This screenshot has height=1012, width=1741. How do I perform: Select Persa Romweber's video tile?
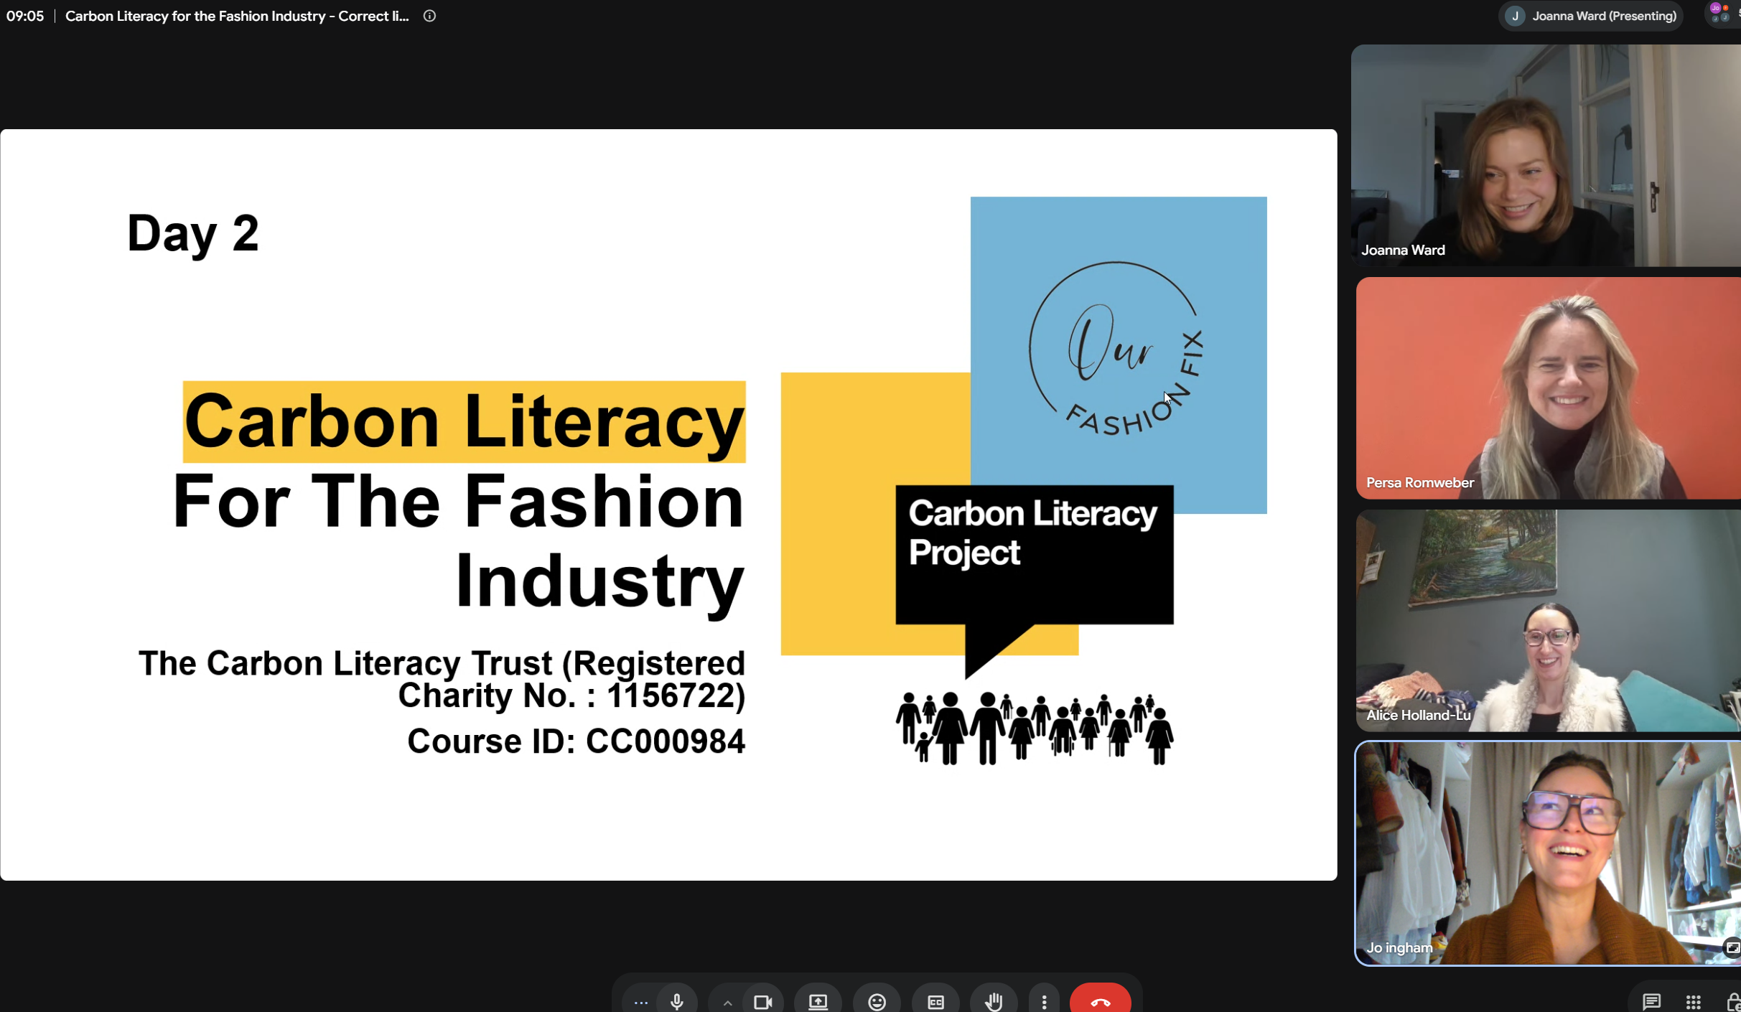(1548, 388)
